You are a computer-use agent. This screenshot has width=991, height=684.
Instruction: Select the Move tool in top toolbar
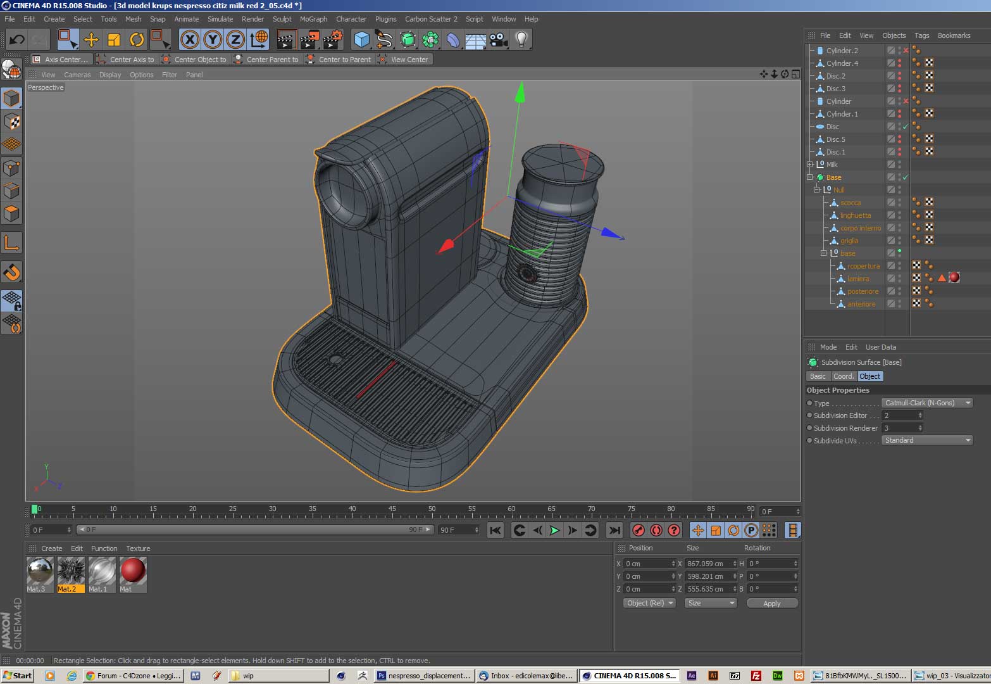point(91,40)
